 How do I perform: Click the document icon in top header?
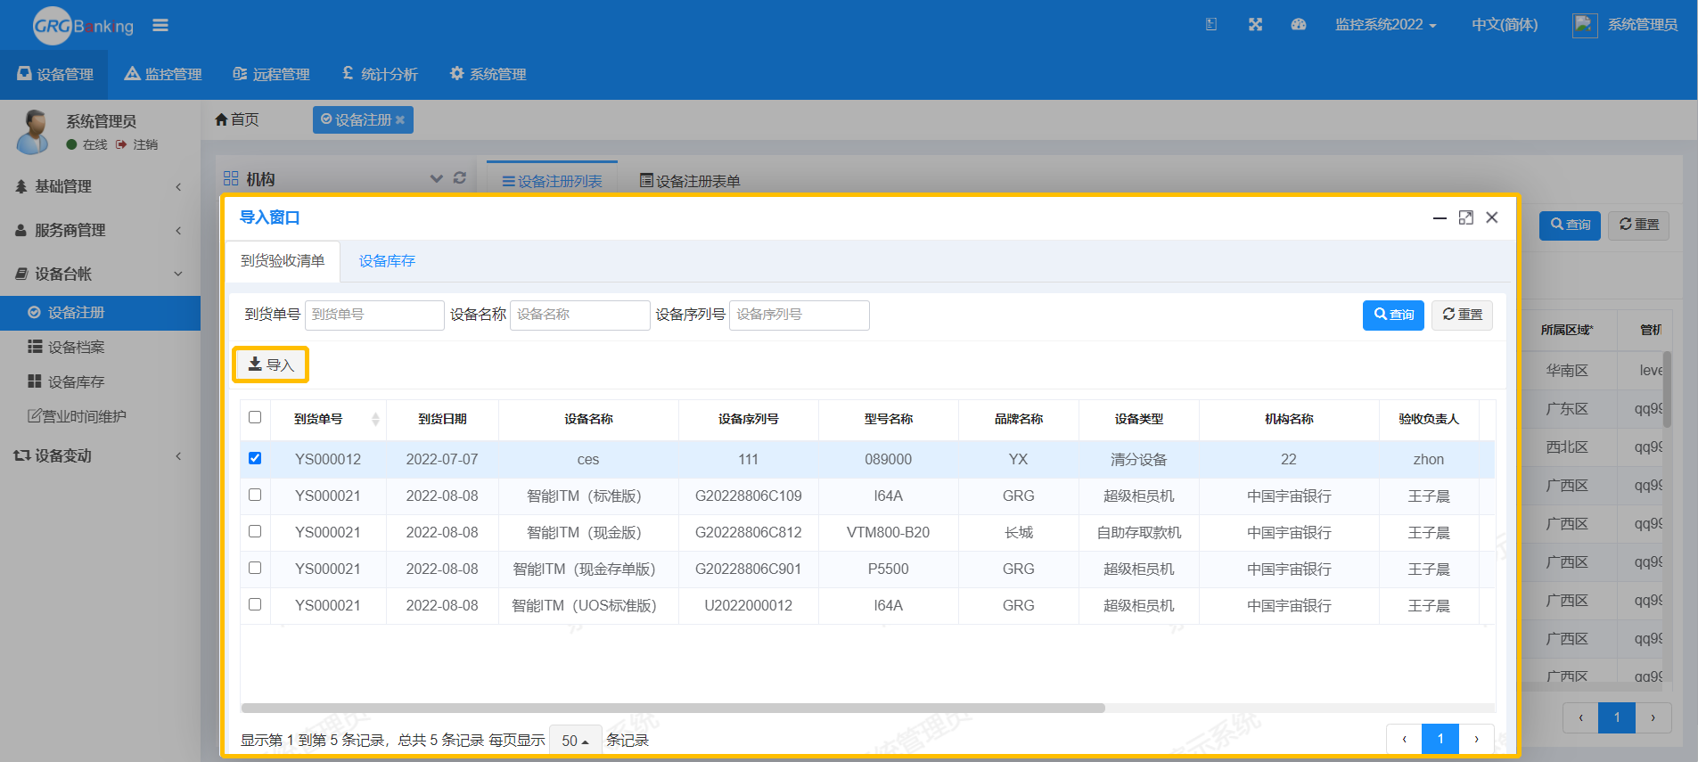click(x=1211, y=25)
